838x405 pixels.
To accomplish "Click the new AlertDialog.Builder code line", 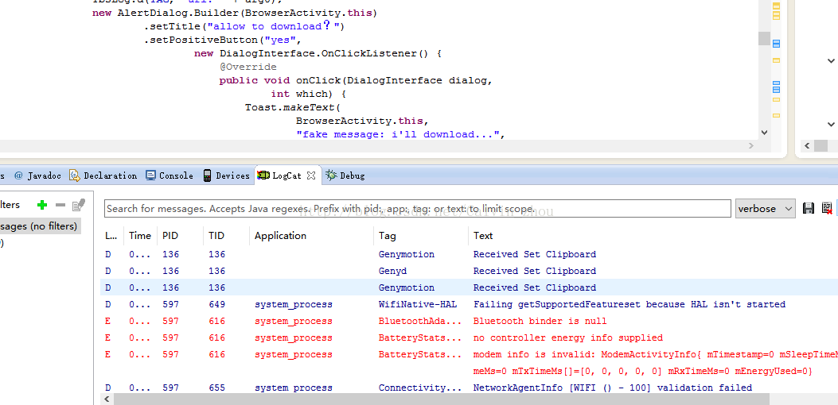I will coord(235,13).
